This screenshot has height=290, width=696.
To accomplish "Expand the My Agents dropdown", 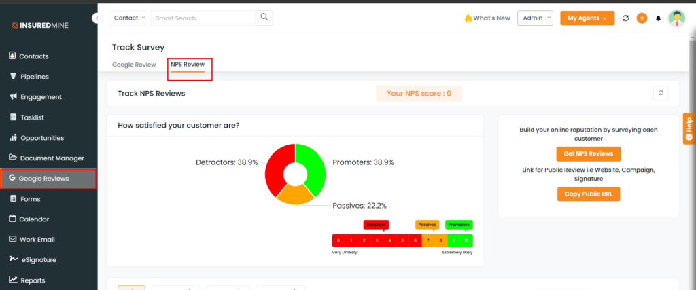I will [x=587, y=18].
